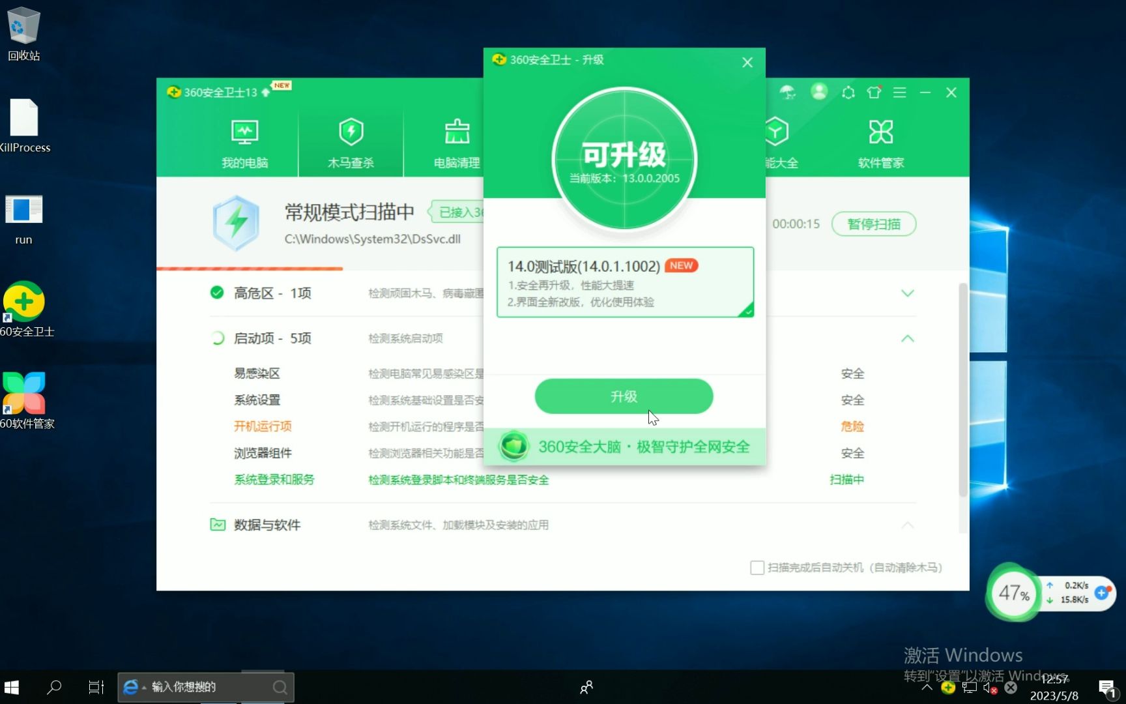1126x704 pixels.
Task: Click the 危险 status label
Action: [852, 426]
